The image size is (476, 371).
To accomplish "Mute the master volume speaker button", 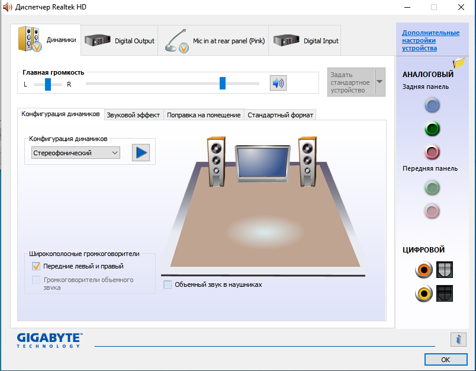I will point(278,83).
